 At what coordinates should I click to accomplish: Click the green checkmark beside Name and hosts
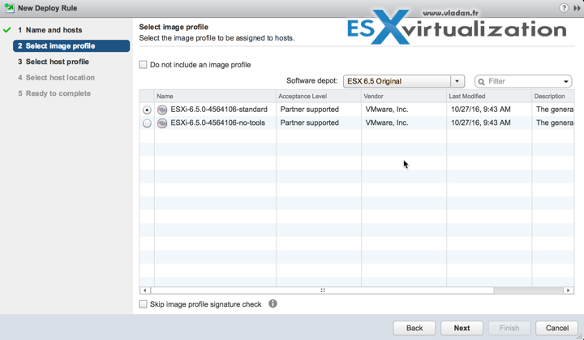pos(7,30)
